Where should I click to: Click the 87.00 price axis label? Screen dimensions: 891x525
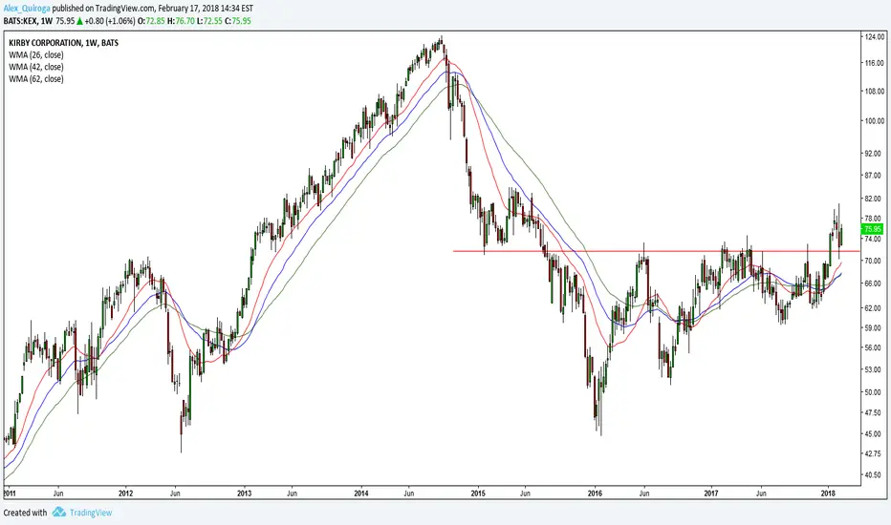(x=874, y=176)
